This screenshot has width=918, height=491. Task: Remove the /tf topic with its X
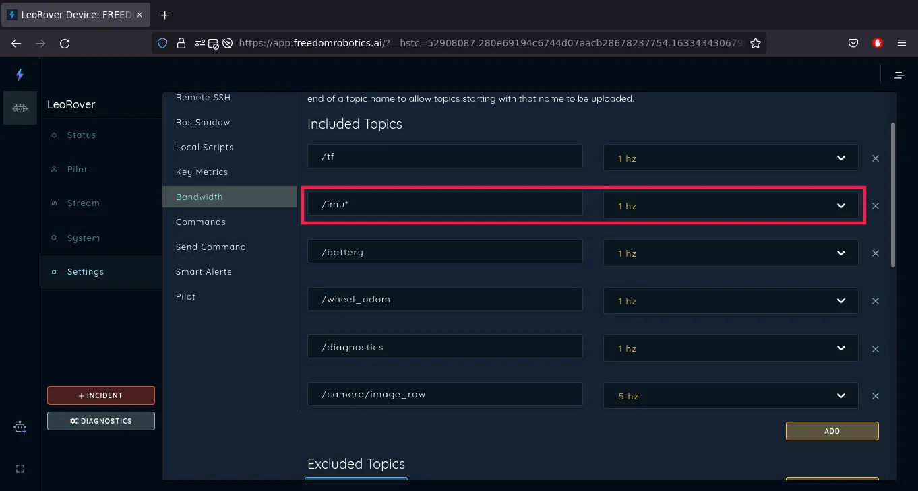(876, 158)
